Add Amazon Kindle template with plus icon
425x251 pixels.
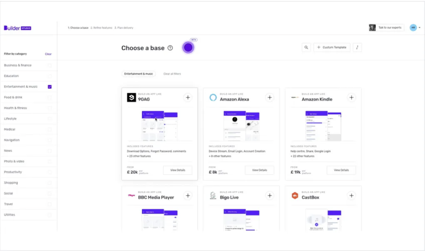[x=352, y=98]
